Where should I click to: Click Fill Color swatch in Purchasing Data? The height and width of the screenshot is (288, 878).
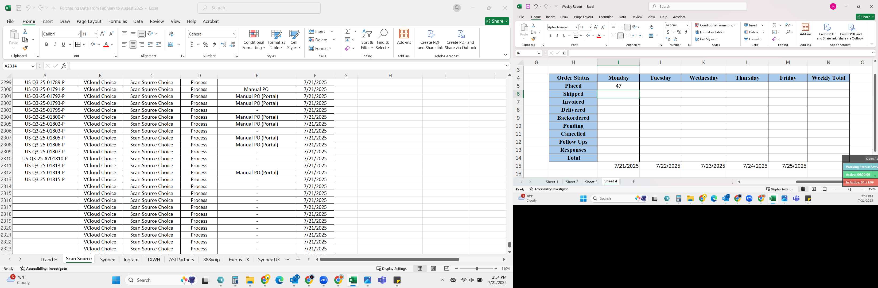93,45
